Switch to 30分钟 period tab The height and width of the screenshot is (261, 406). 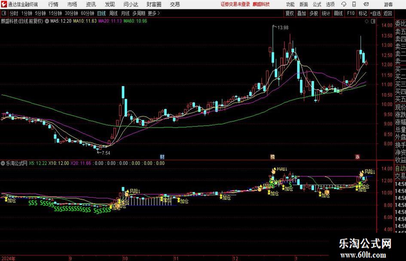(x=71, y=13)
